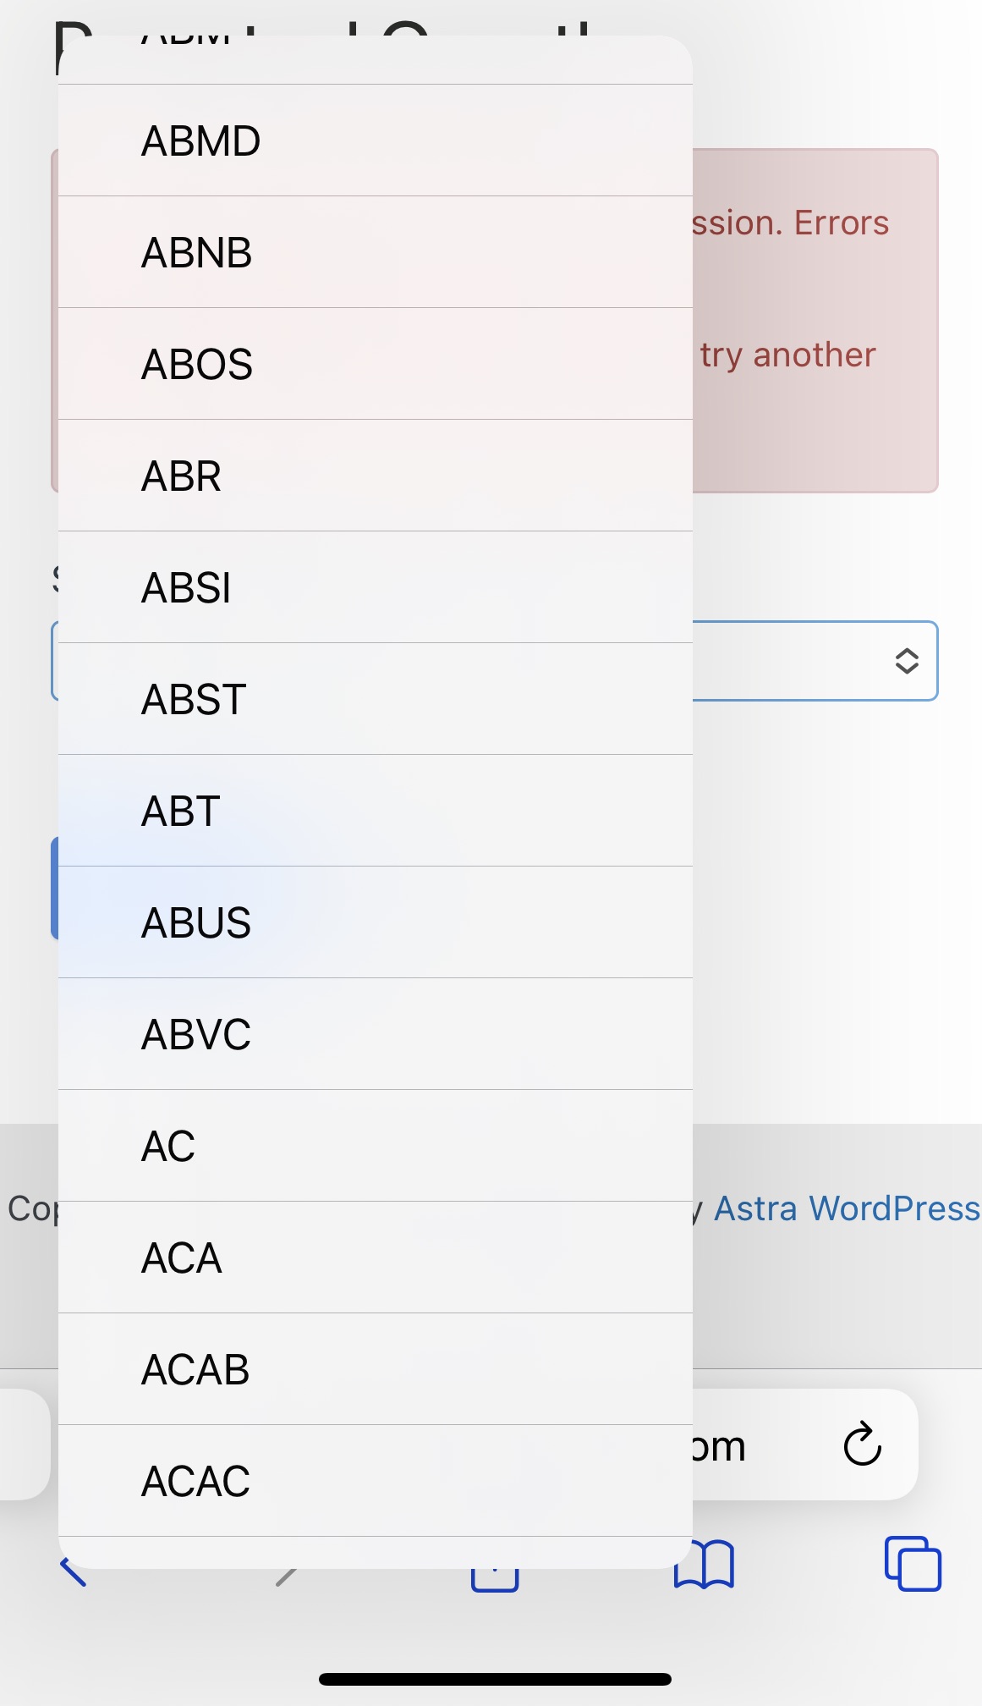Screen dimensions: 982x1706
Task: Reload the page using the refresh icon
Action: click(x=862, y=1445)
